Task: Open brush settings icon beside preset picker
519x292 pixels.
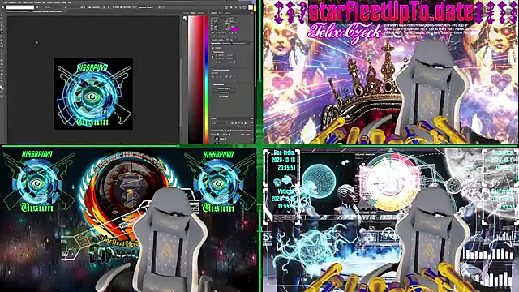Action: pyautogui.click(x=37, y=7)
